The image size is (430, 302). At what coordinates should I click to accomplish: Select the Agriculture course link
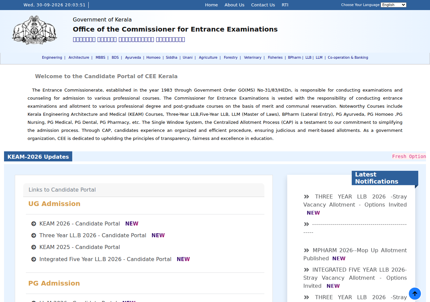[x=208, y=58]
